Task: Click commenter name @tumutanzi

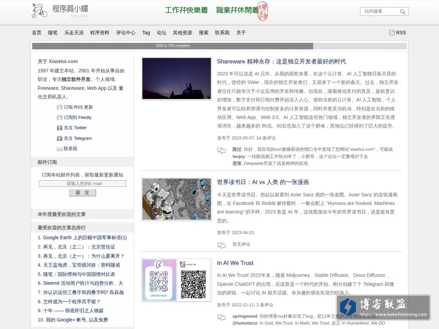Action: point(245,323)
